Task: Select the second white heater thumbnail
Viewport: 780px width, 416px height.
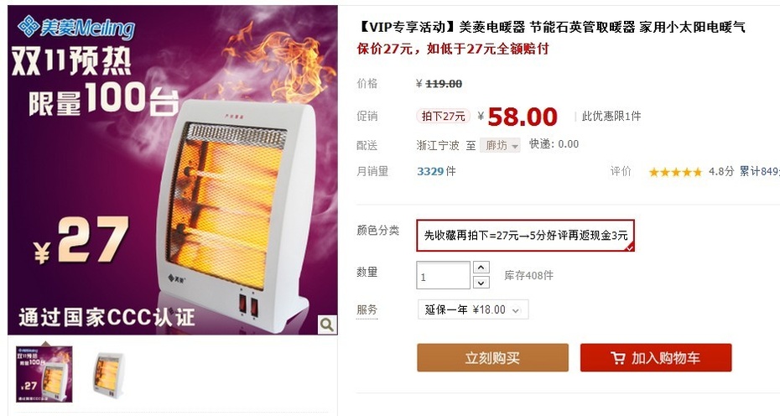Action: 108,375
